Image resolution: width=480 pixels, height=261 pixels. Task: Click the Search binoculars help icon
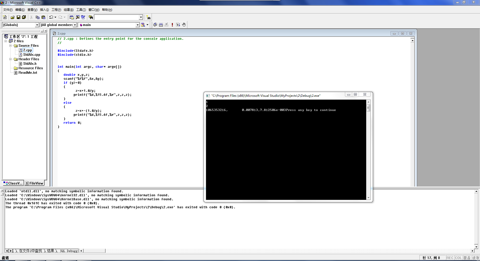(149, 17)
